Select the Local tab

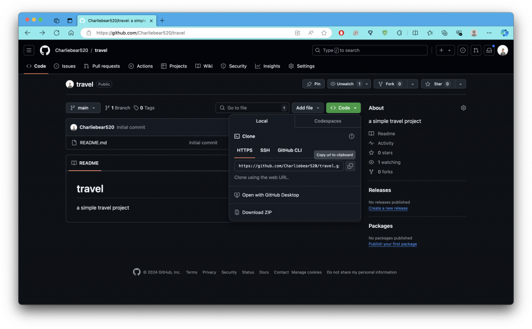(x=262, y=121)
